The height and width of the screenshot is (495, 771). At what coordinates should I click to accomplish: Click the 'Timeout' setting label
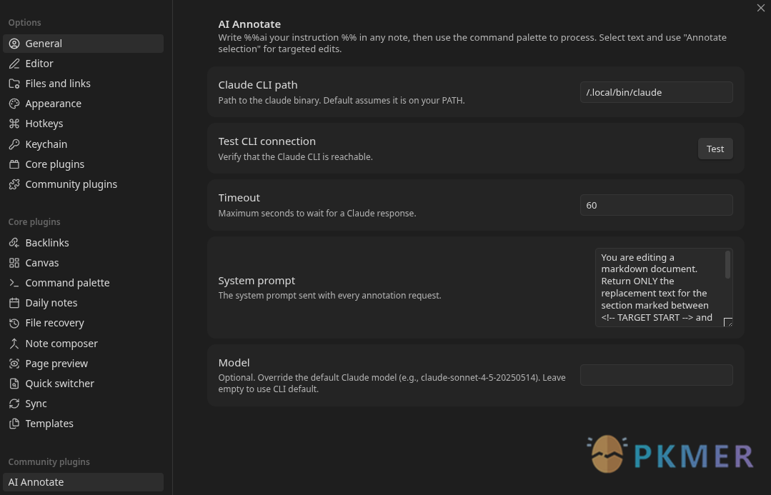click(x=239, y=198)
